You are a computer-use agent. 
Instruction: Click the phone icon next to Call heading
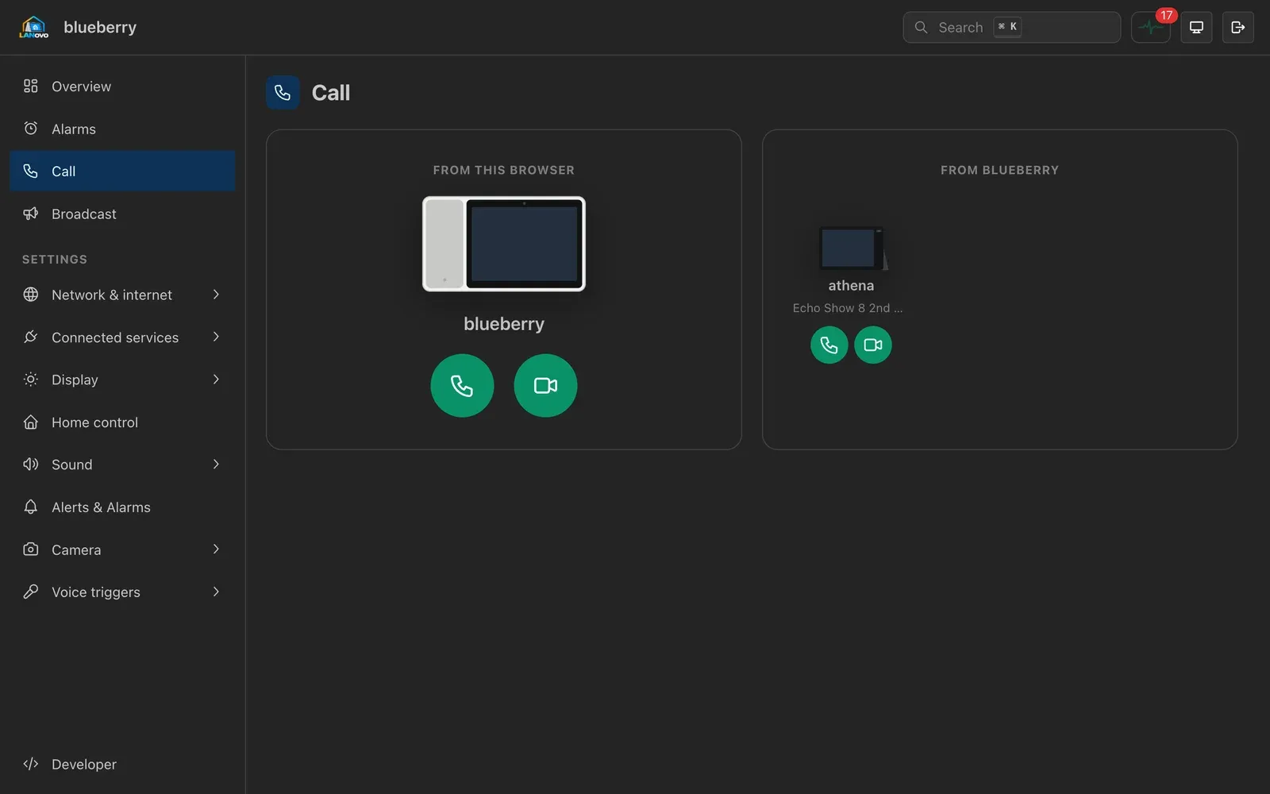pyautogui.click(x=283, y=93)
